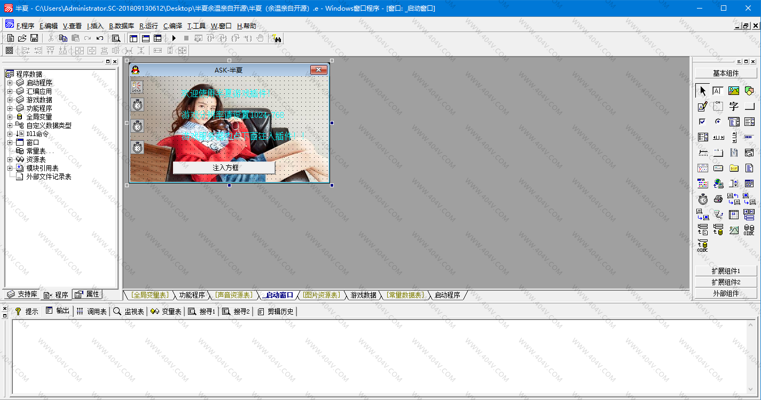Click the binoculars help-search toolbar icon
The width and height of the screenshot is (761, 400).
(x=276, y=38)
